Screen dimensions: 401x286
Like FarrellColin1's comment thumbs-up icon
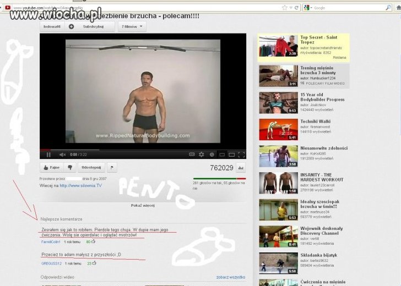93,241
